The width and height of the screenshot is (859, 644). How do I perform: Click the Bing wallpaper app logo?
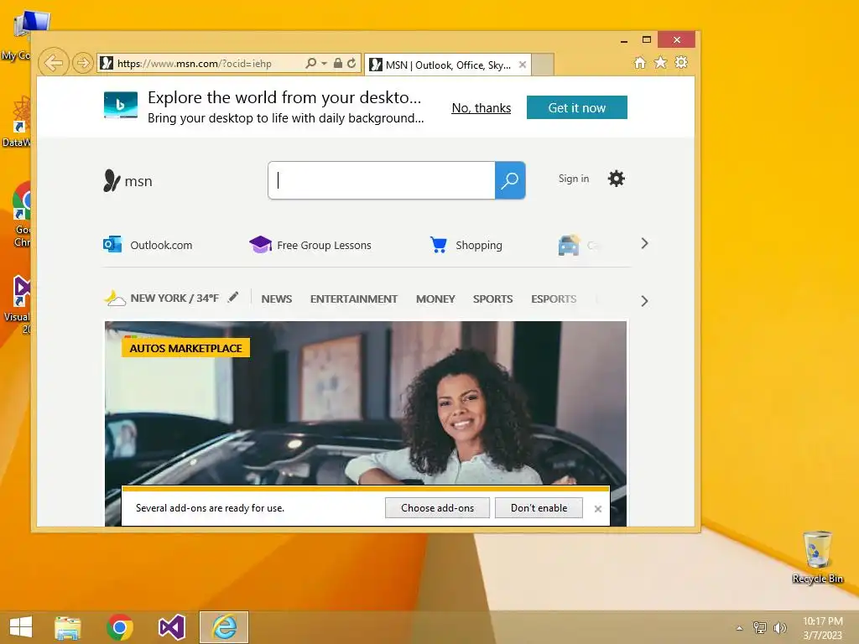[x=121, y=105]
